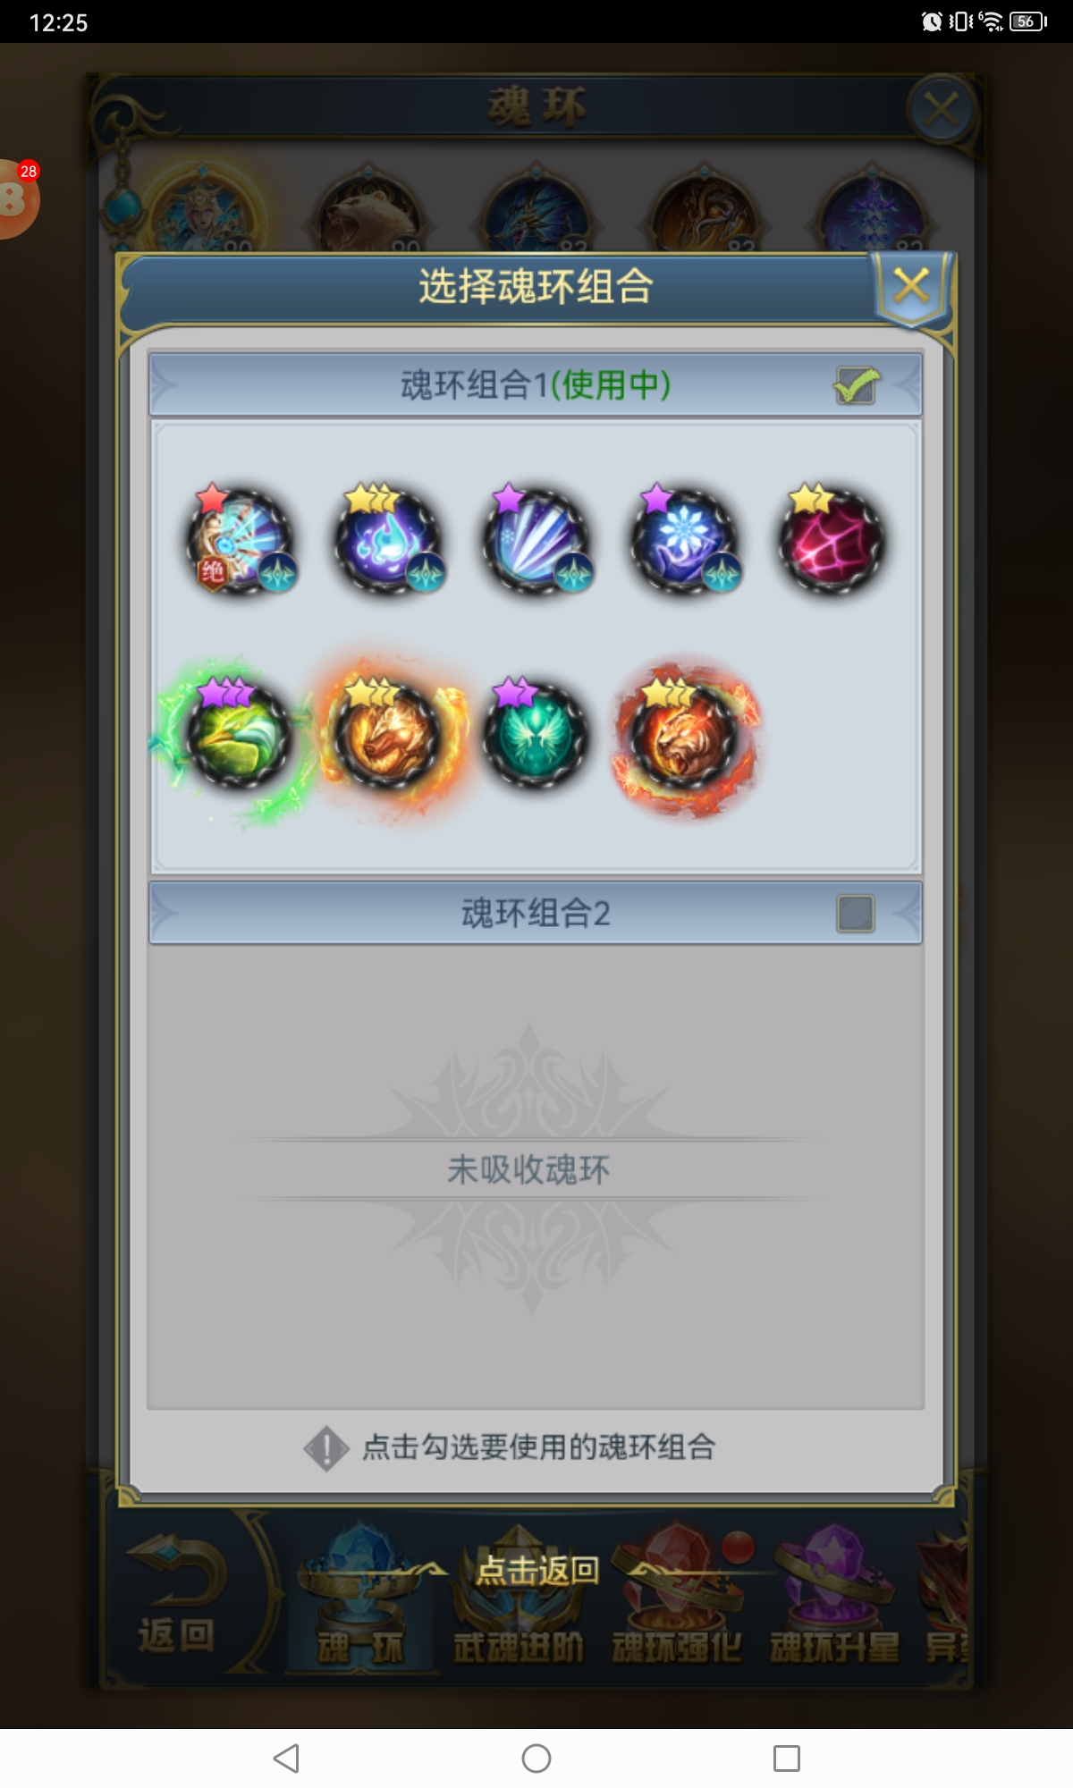The image size is (1073, 1788).
Task: Tap the 返回 back arrow button
Action: [177, 1596]
